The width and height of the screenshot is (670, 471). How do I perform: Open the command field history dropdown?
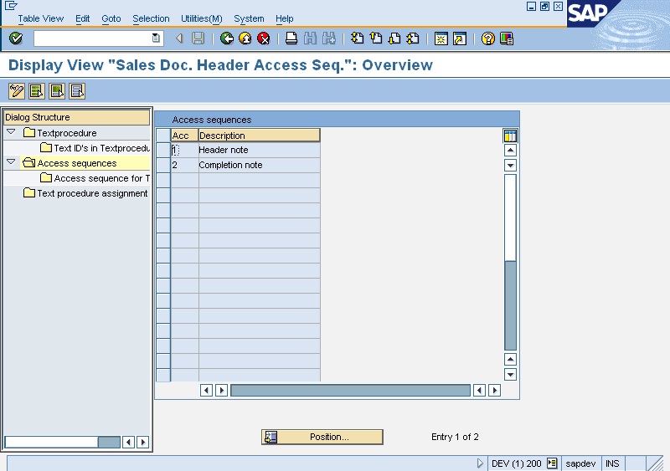[x=156, y=38]
